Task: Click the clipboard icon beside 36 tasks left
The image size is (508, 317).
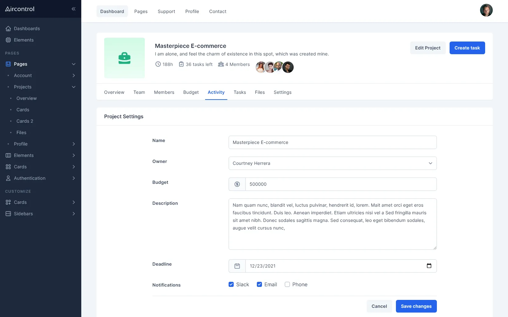Action: coord(181,64)
